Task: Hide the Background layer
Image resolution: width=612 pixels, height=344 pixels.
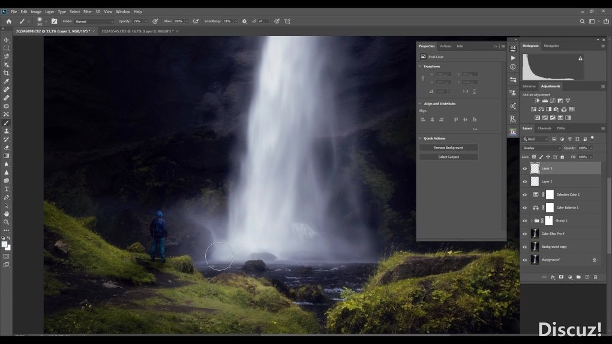Action: pyautogui.click(x=524, y=260)
